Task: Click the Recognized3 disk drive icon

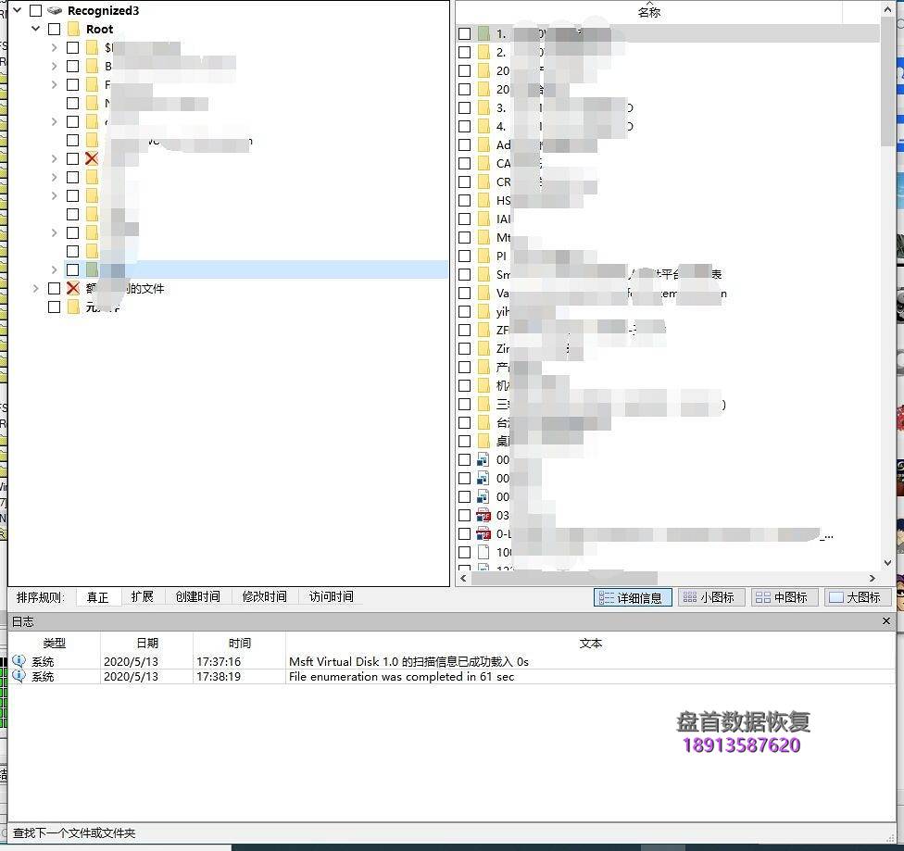Action: click(55, 11)
